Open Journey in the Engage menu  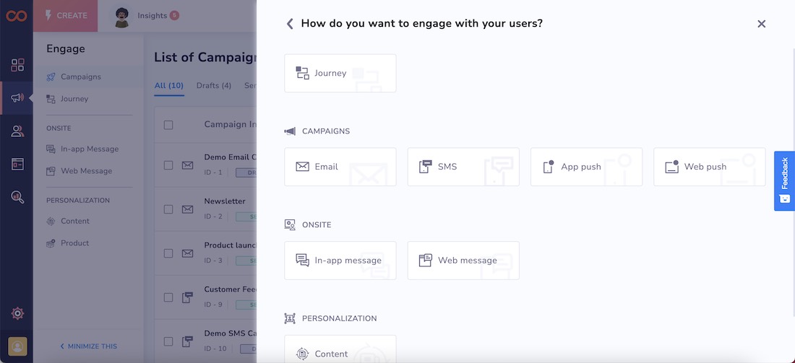click(x=74, y=99)
